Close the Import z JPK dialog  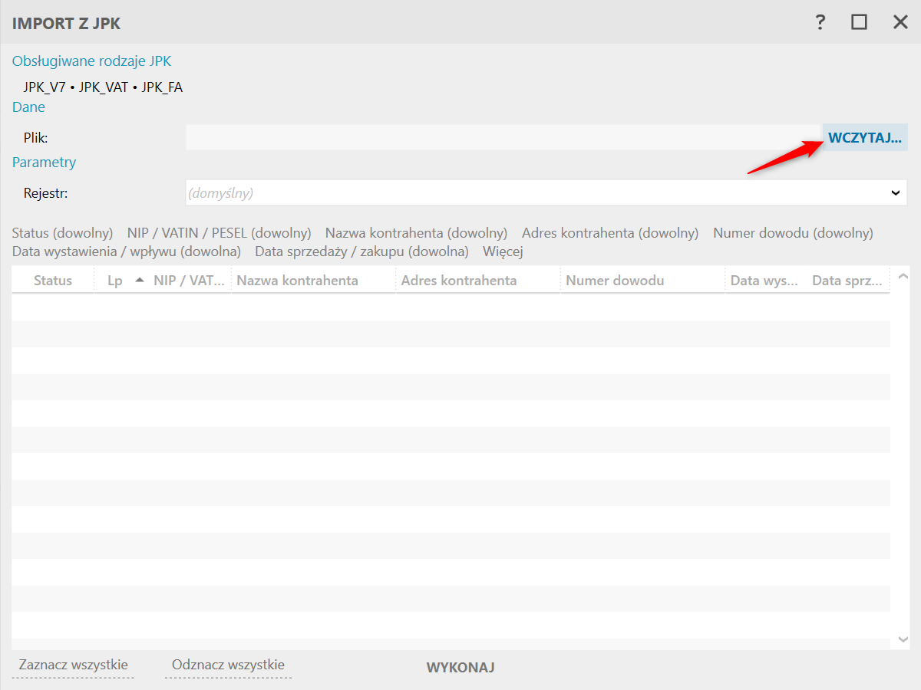[x=900, y=22]
